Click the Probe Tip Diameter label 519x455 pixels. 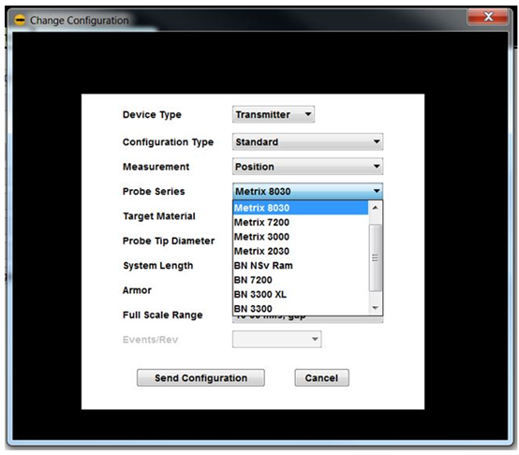pyautogui.click(x=169, y=241)
